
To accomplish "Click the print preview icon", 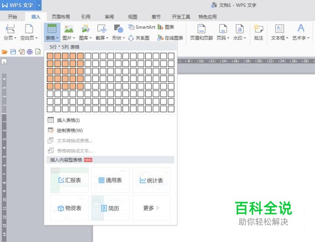I will coord(38,52).
